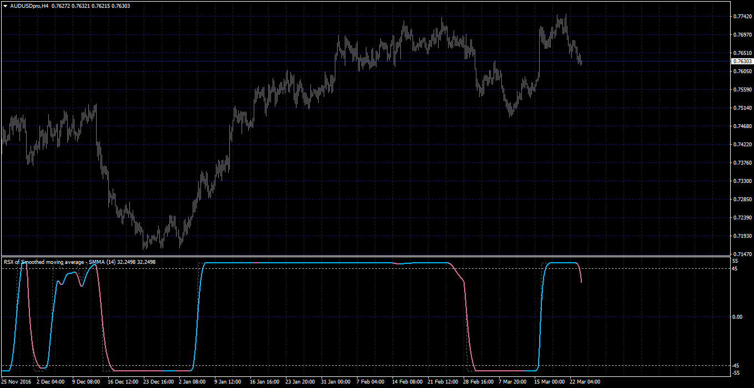The height and width of the screenshot is (388, 754).
Task: Click the 14 Feb 08:00 time label
Action: point(407,382)
